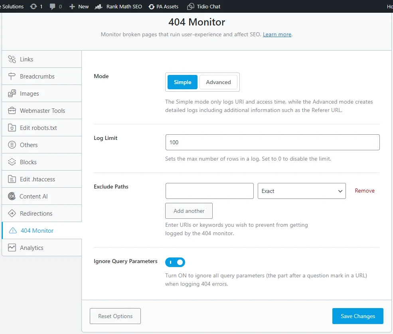Select the Analytics tab
The image size is (393, 334).
(x=41, y=248)
